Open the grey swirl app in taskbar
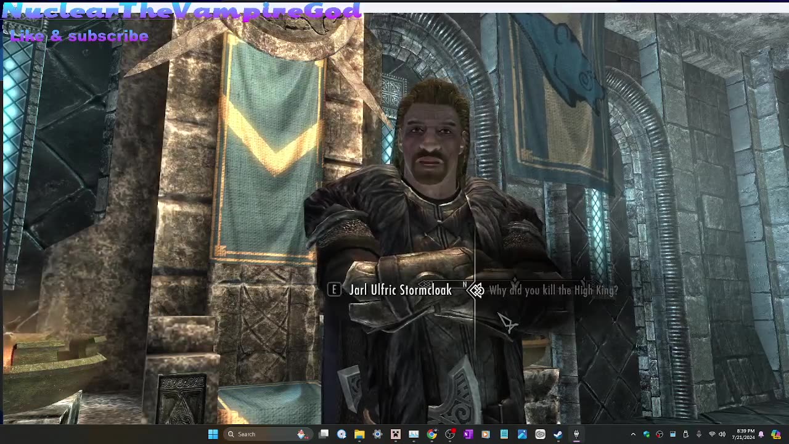The width and height of the screenshot is (789, 444). tap(540, 434)
